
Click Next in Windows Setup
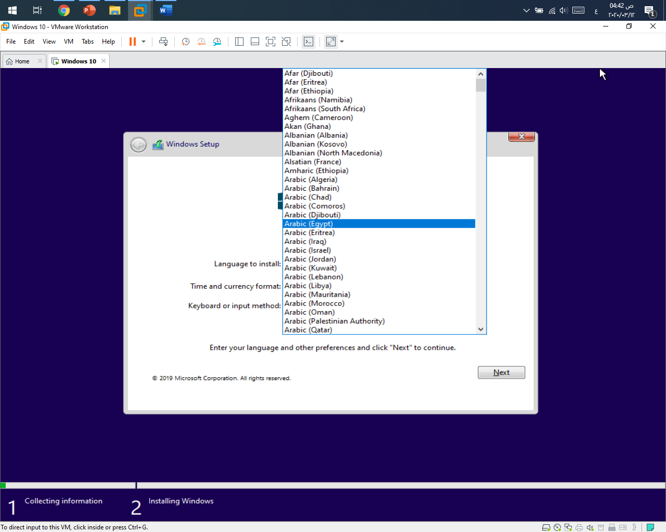click(502, 373)
